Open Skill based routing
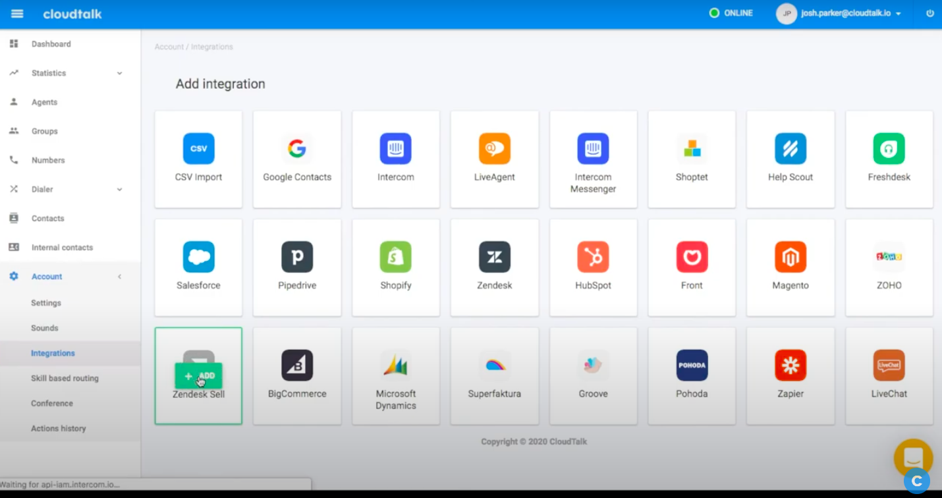 coord(65,378)
